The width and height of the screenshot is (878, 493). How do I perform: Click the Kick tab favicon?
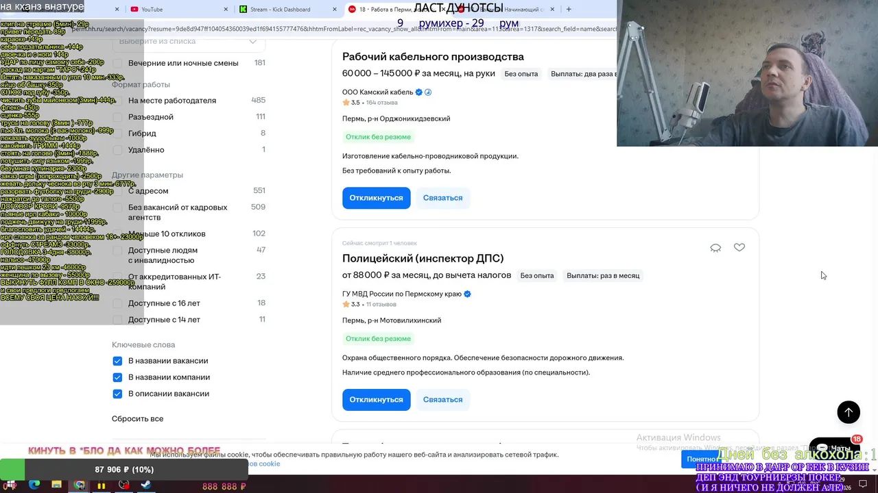(x=244, y=10)
